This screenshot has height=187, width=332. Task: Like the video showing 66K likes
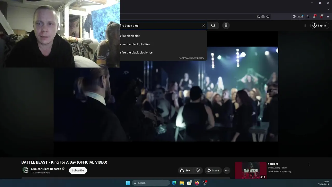click(x=186, y=170)
